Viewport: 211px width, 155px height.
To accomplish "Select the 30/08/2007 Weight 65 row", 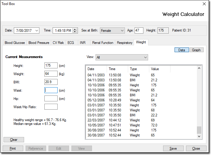I will coord(141,135).
